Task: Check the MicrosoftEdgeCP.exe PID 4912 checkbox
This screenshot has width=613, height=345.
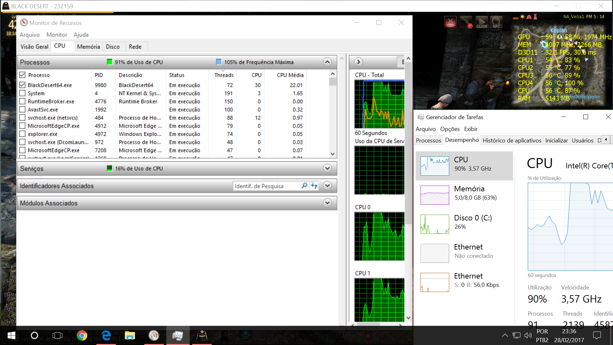Action: tap(22, 126)
